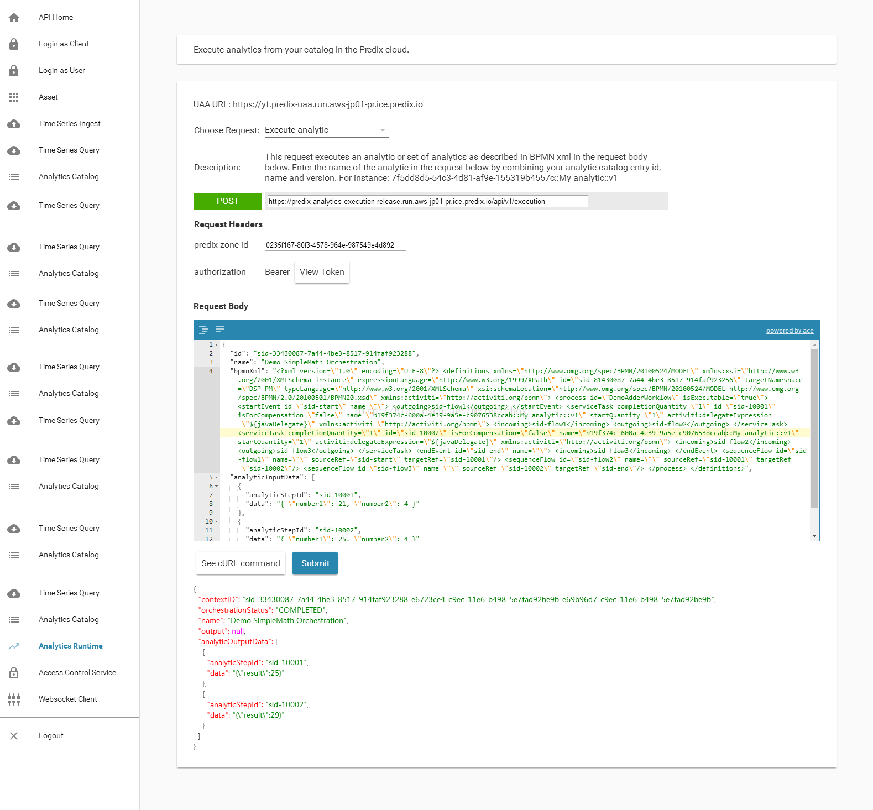Image resolution: width=873 pixels, height=810 pixels.
Task: Click the result 29 data line in the response
Action: pyautogui.click(x=246, y=715)
